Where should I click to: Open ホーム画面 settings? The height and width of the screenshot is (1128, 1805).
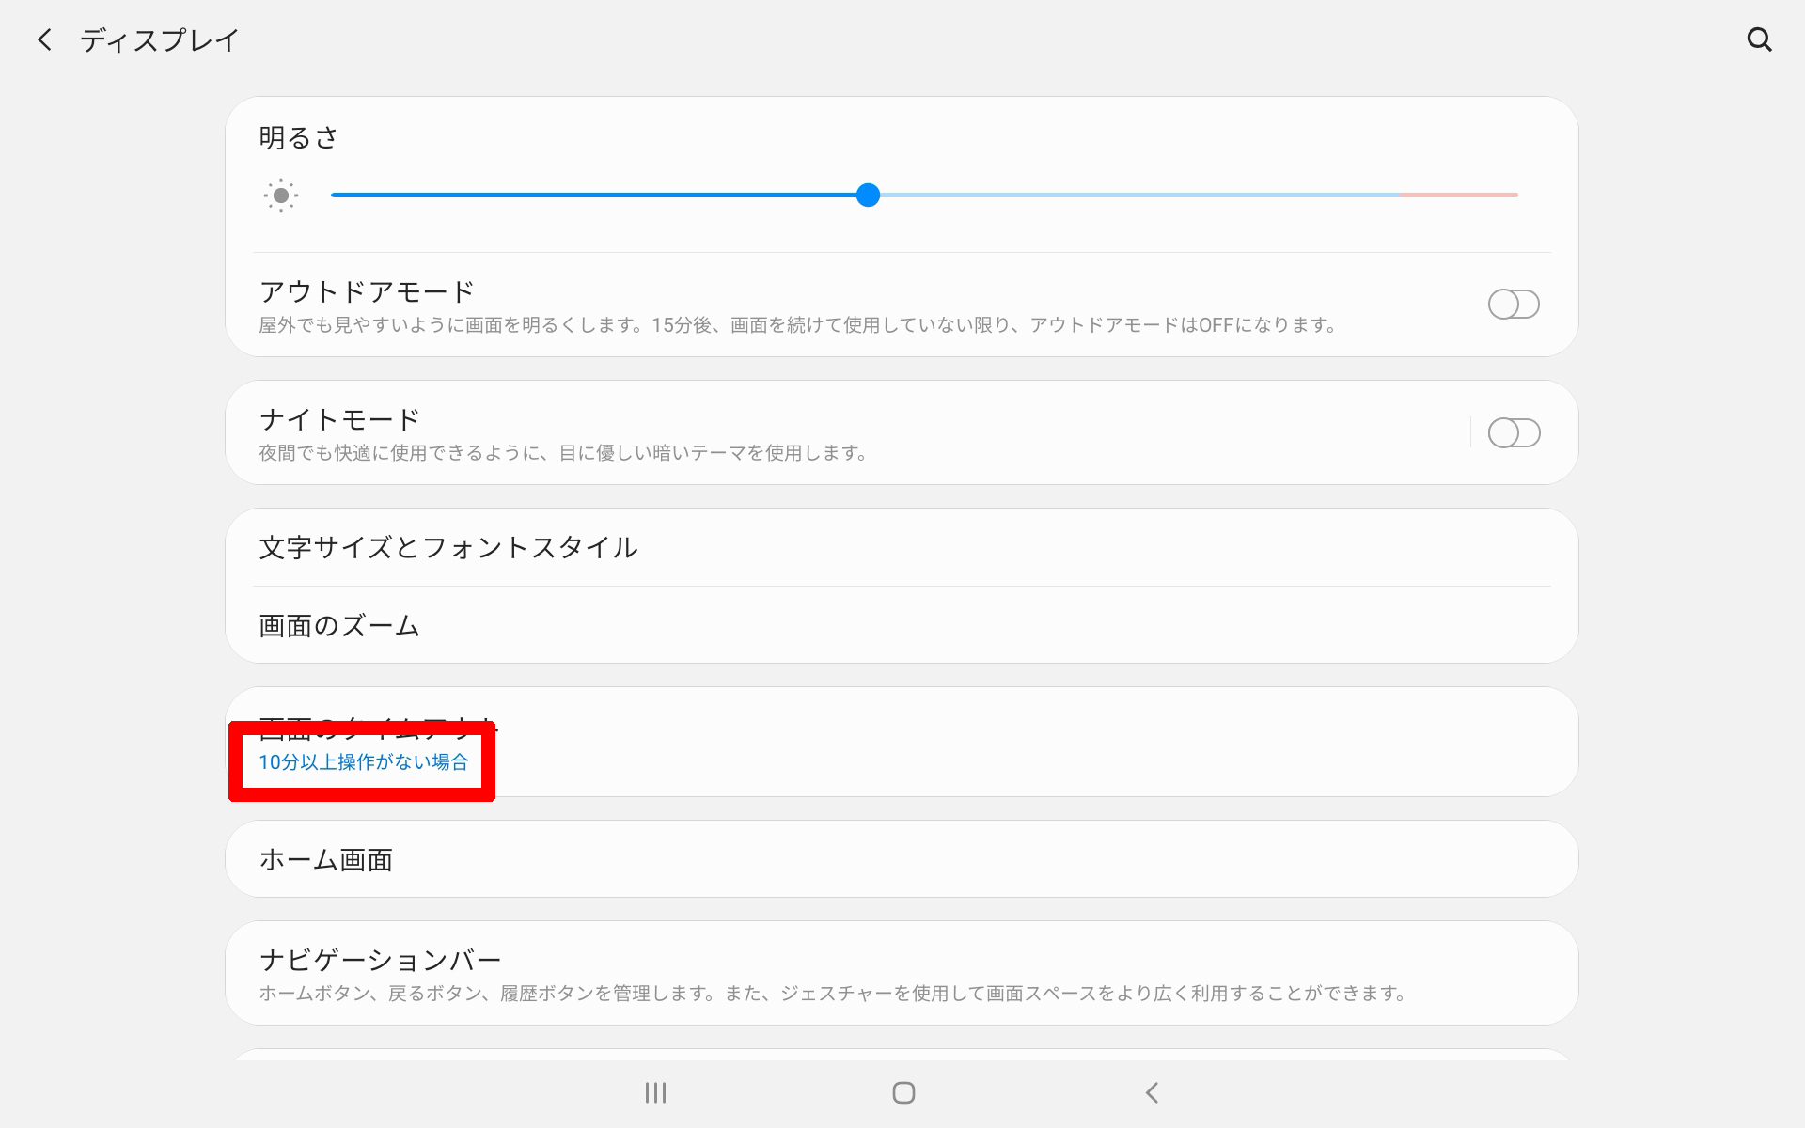902,859
